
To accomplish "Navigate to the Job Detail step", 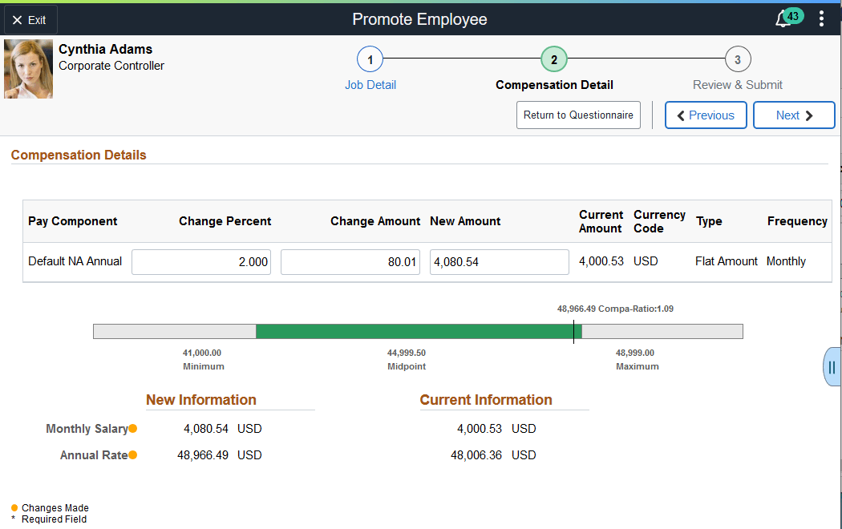I will click(370, 84).
